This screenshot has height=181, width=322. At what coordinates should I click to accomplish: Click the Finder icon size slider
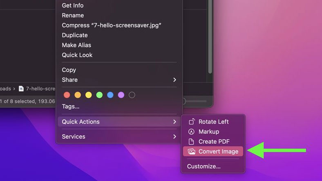pos(195,101)
